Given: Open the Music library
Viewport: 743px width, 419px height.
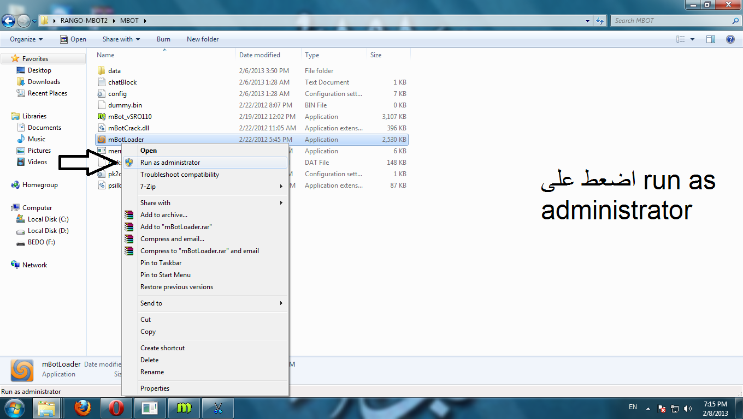Looking at the screenshot, I should click(37, 139).
